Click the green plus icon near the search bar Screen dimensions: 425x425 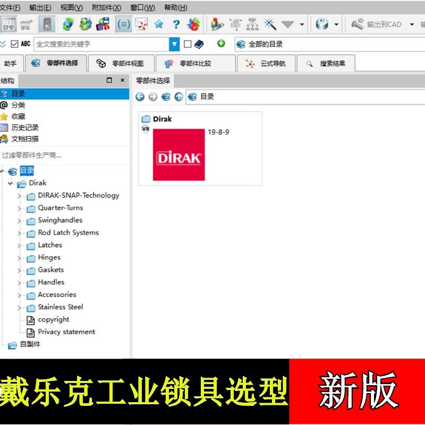220,44
